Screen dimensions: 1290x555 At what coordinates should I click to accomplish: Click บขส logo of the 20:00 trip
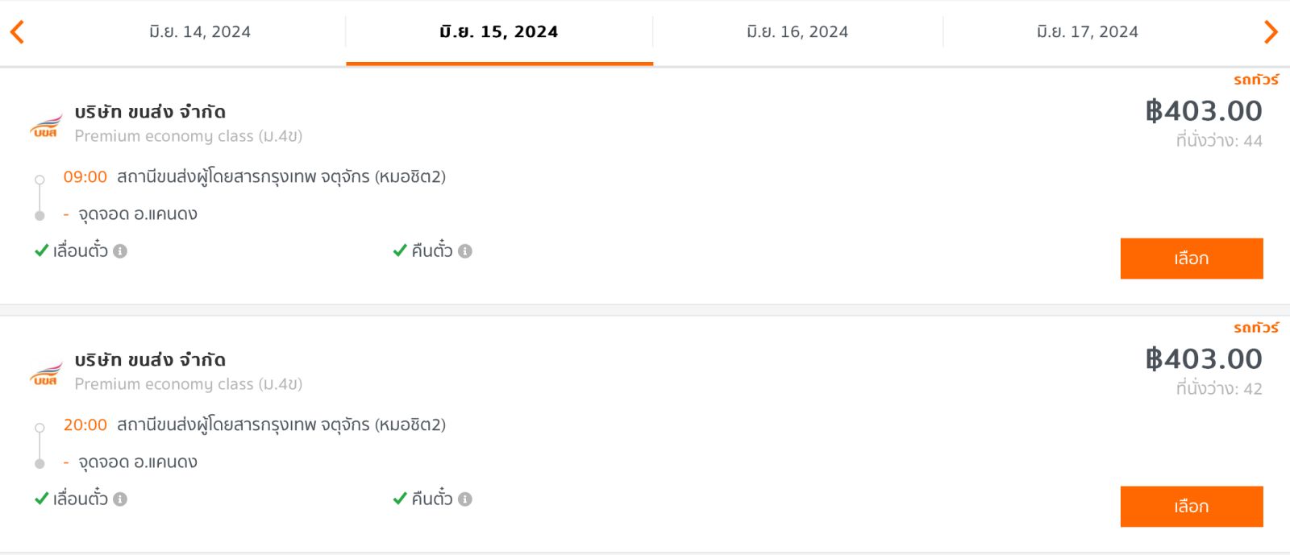46,375
